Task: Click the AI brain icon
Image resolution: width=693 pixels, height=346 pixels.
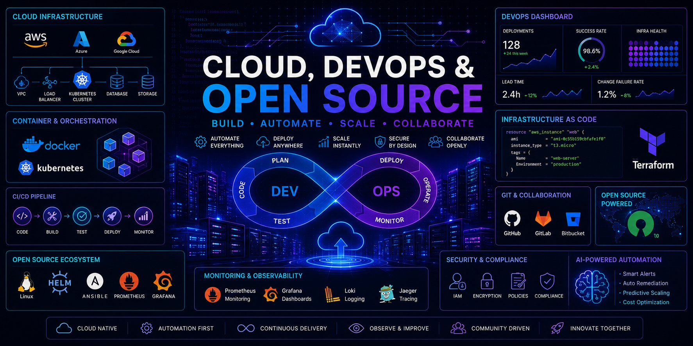Action: pyautogui.click(x=592, y=287)
